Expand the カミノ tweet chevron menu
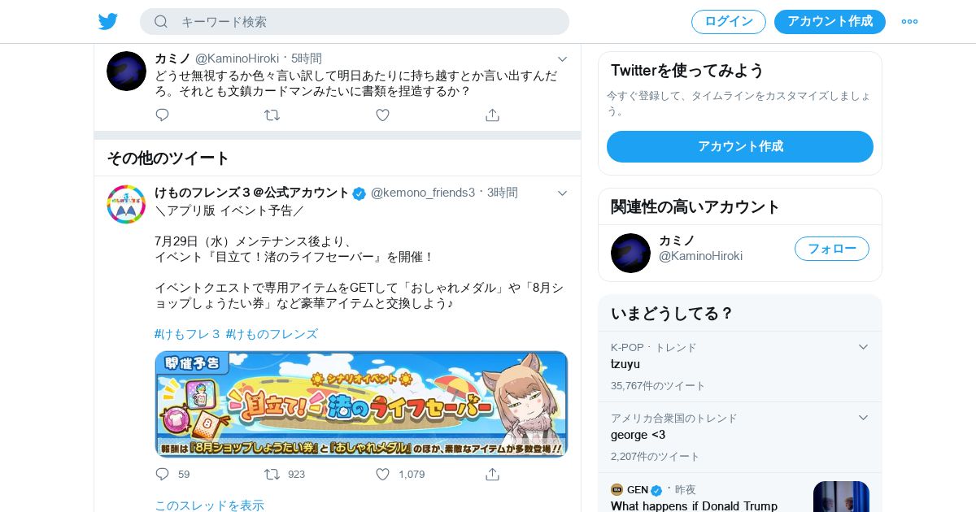This screenshot has height=512, width=976. click(x=562, y=59)
